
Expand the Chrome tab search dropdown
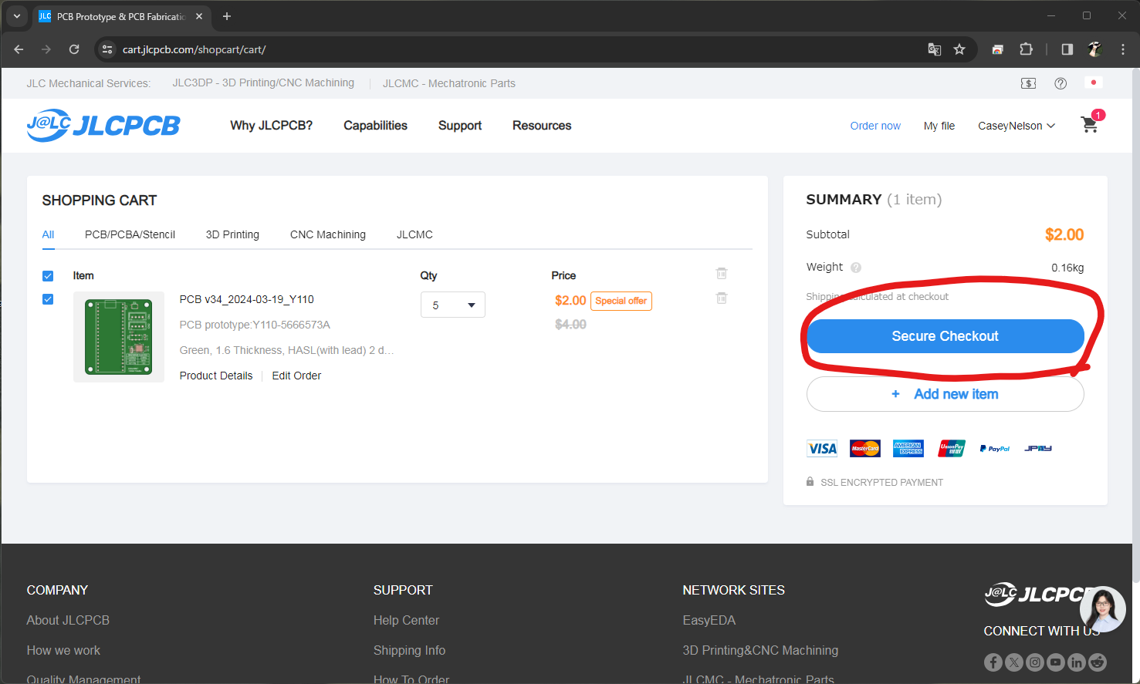[17, 16]
